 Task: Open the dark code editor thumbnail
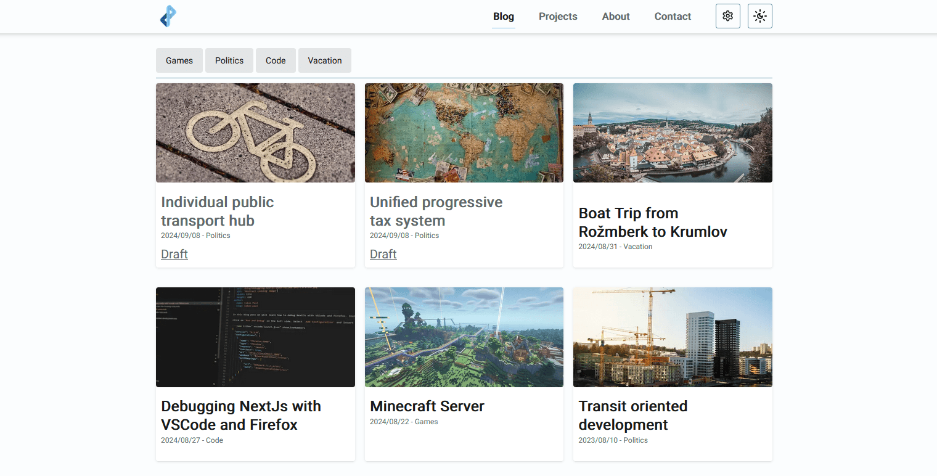pos(255,337)
